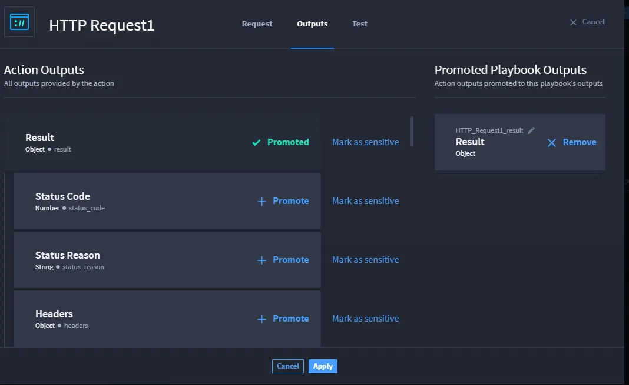
Task: Click the plus icon for Status Reason
Action: coord(261,260)
